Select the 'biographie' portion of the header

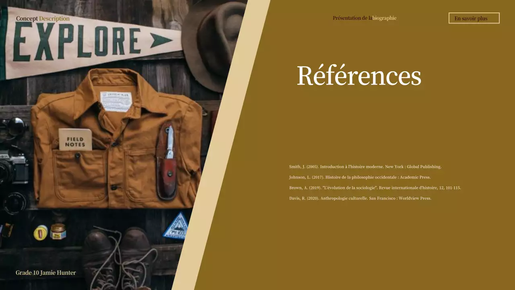pos(384,18)
